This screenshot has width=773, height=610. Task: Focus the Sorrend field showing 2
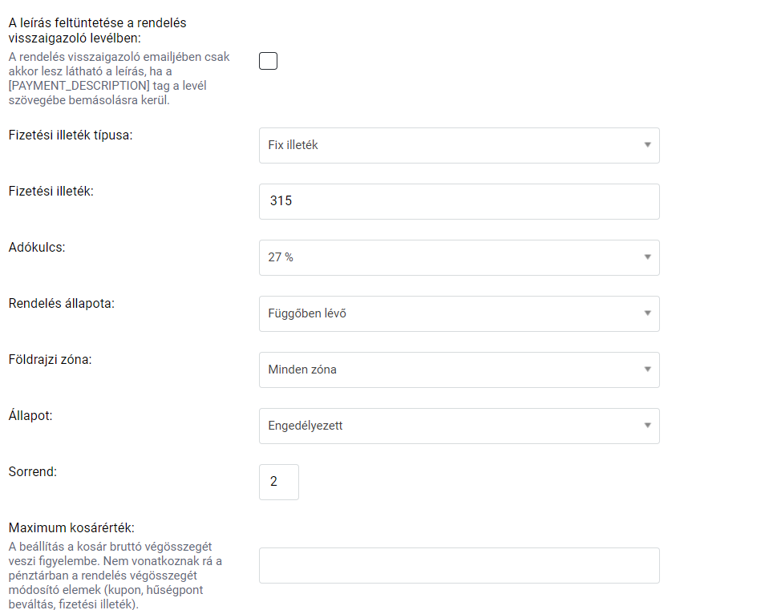pos(278,482)
